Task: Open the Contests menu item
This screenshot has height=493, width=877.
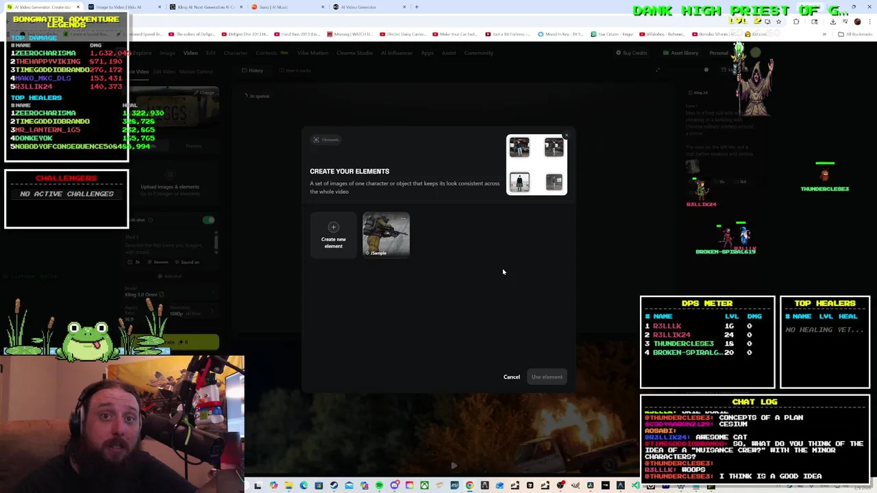Action: click(x=267, y=53)
